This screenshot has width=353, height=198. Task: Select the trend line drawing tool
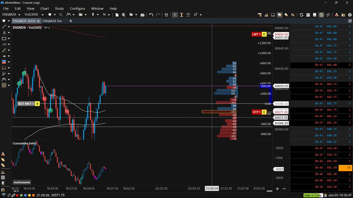click(4, 27)
